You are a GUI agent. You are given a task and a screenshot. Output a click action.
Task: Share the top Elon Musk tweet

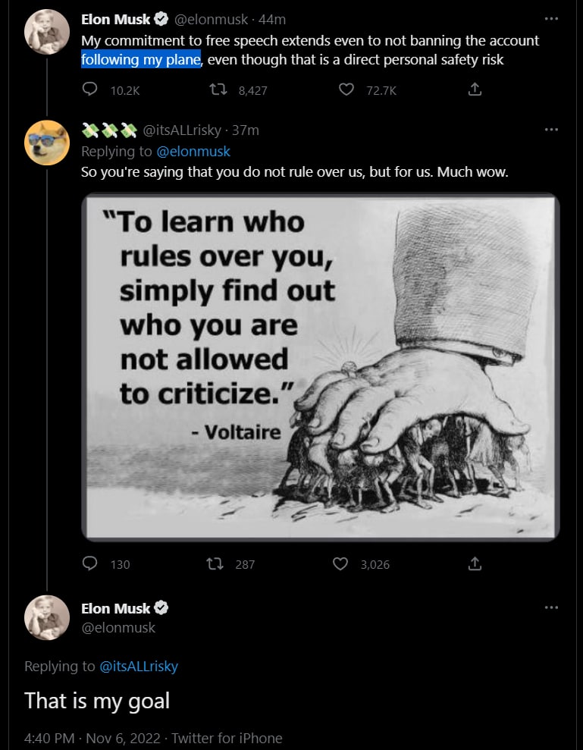(x=475, y=89)
